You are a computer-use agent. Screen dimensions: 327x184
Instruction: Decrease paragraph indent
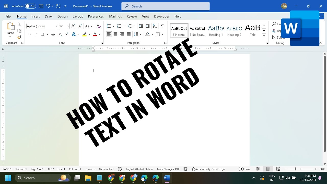coord(141,26)
